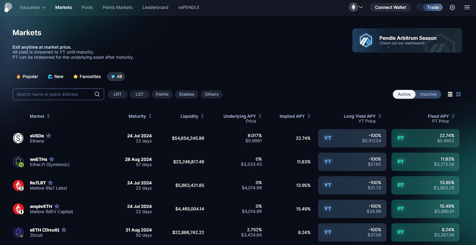Select the Favourites tab
The width and height of the screenshot is (476, 245).
coord(87,77)
